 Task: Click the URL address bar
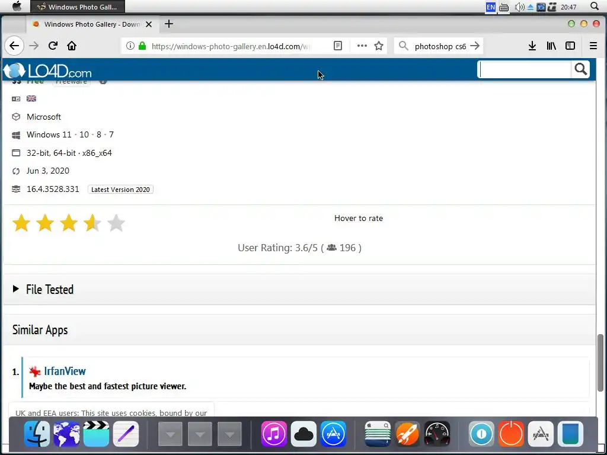pos(231,46)
